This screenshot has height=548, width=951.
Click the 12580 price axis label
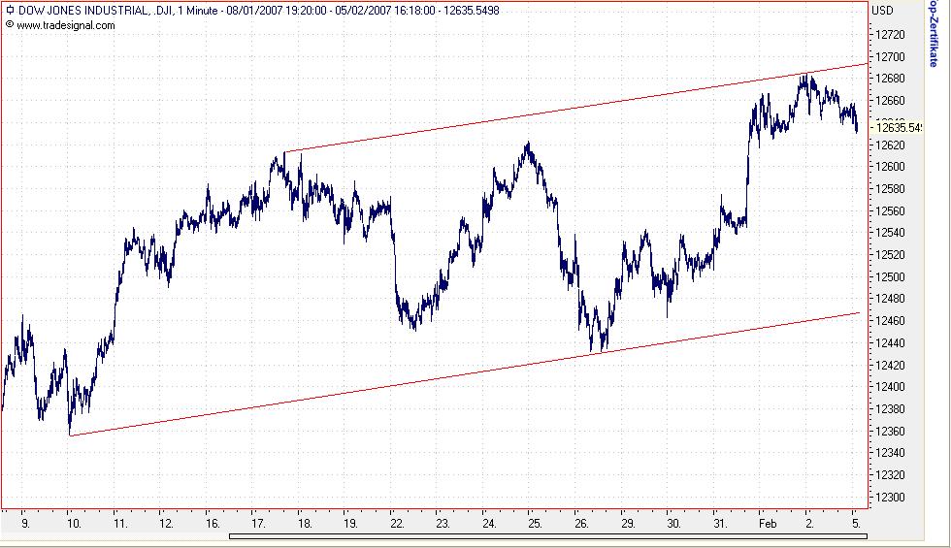pyautogui.click(x=891, y=189)
